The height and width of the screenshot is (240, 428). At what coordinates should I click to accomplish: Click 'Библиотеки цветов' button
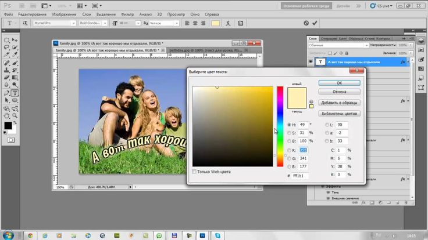(339, 113)
